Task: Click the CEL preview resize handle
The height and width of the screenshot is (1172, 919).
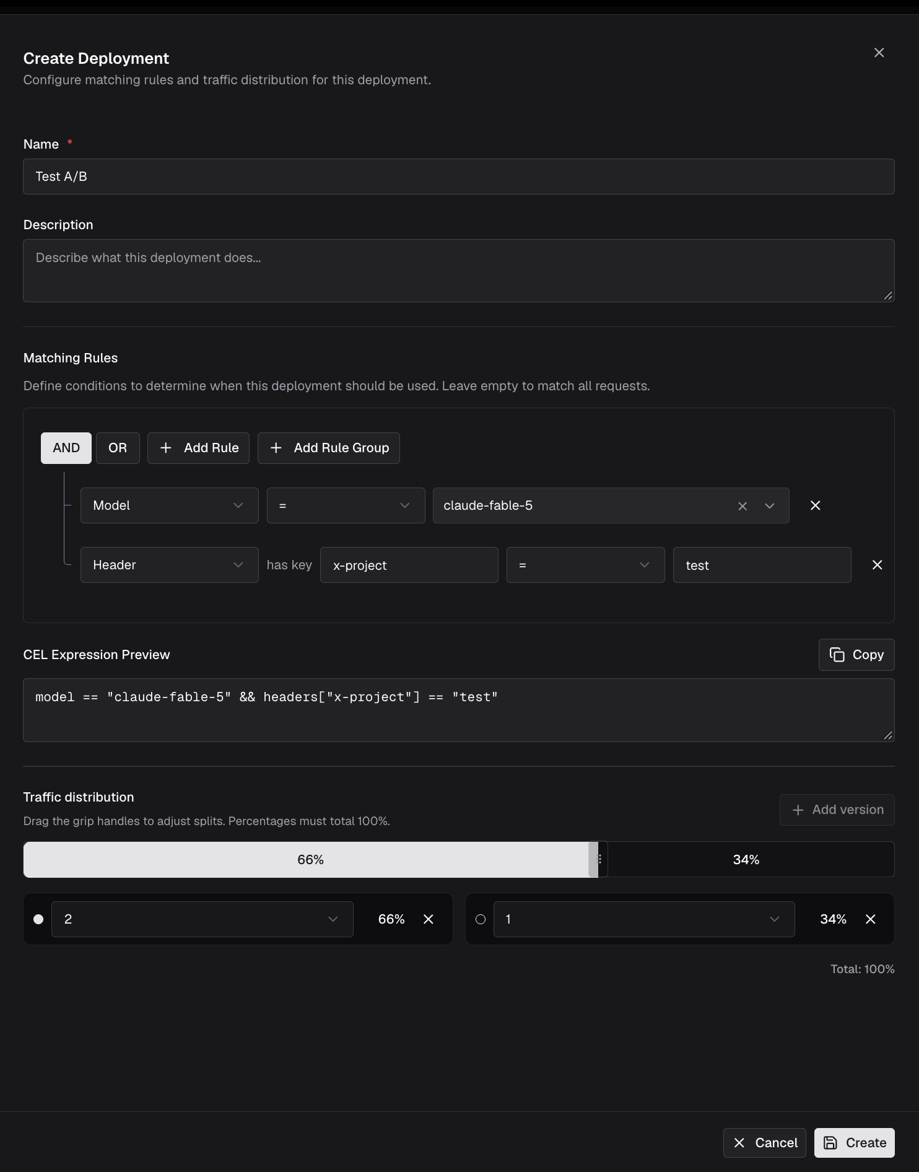Action: tap(888, 735)
